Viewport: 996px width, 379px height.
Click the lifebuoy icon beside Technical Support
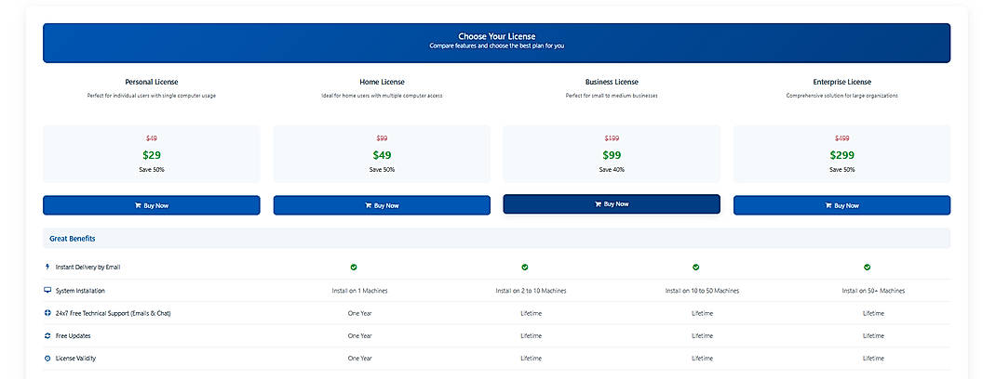pyautogui.click(x=47, y=313)
